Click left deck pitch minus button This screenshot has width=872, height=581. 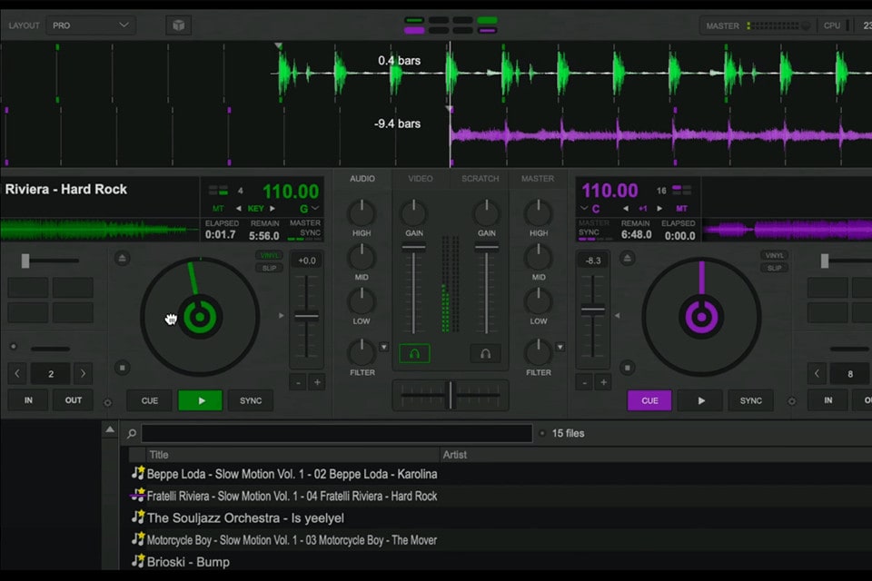click(x=298, y=382)
